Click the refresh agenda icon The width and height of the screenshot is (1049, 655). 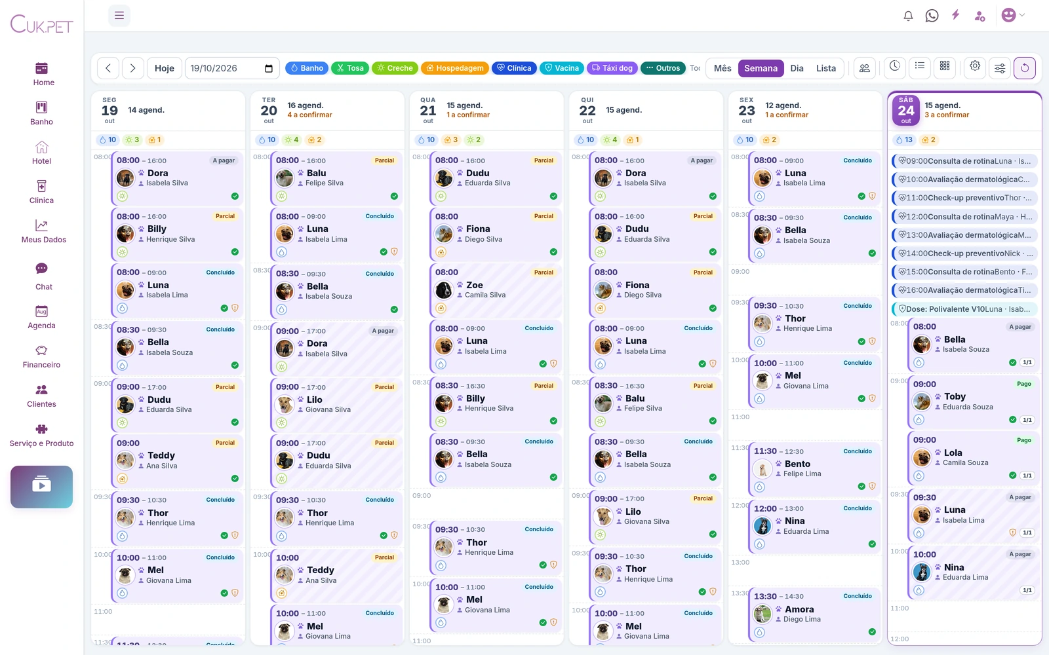[1025, 68]
